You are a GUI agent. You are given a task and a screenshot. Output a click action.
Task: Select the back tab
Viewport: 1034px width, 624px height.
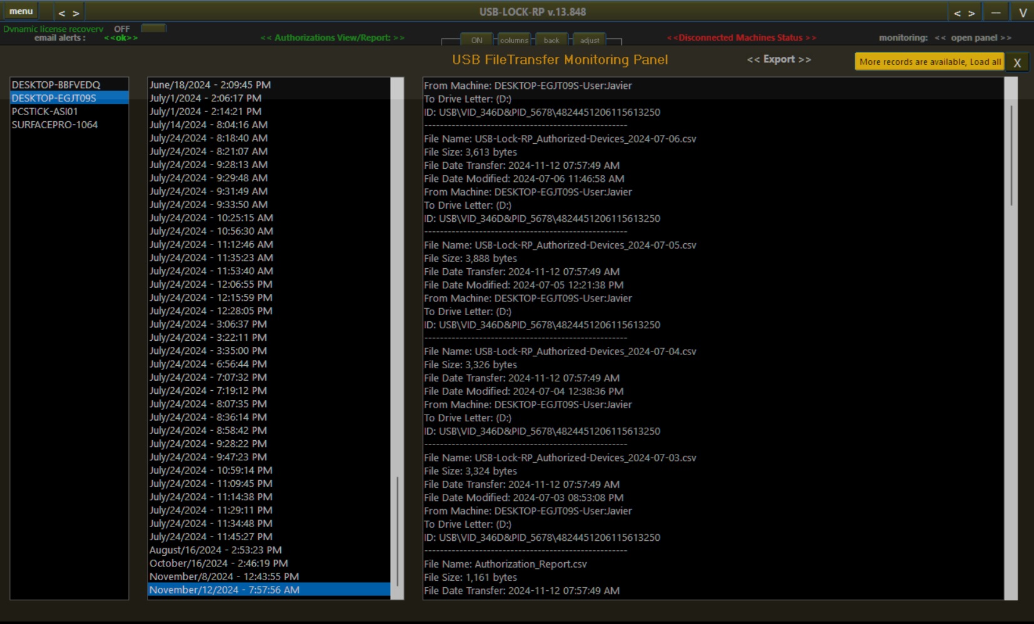pos(552,40)
